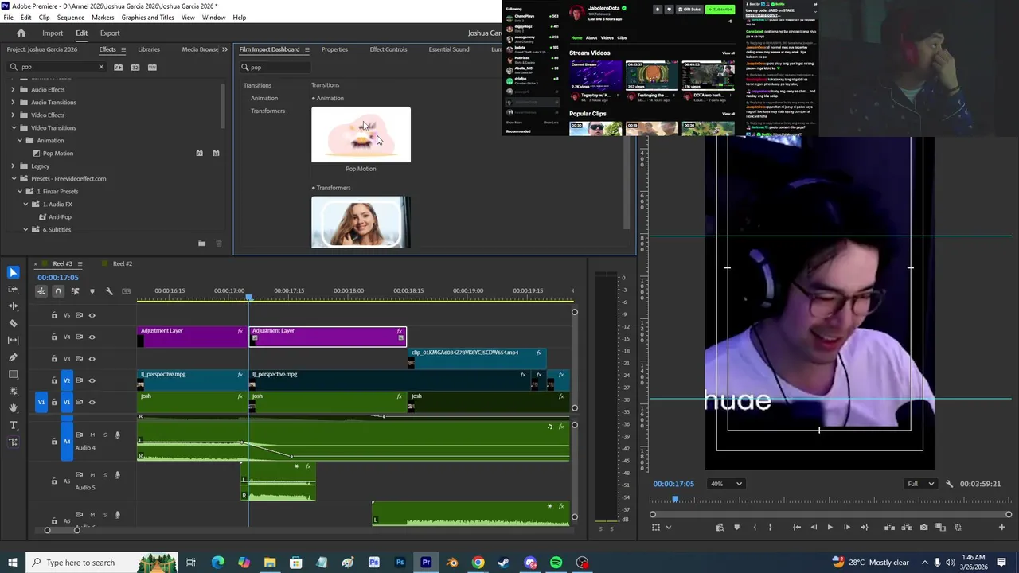Viewport: 1019px width, 573px height.
Task: Hide track V4 output eye
Action: click(92, 337)
